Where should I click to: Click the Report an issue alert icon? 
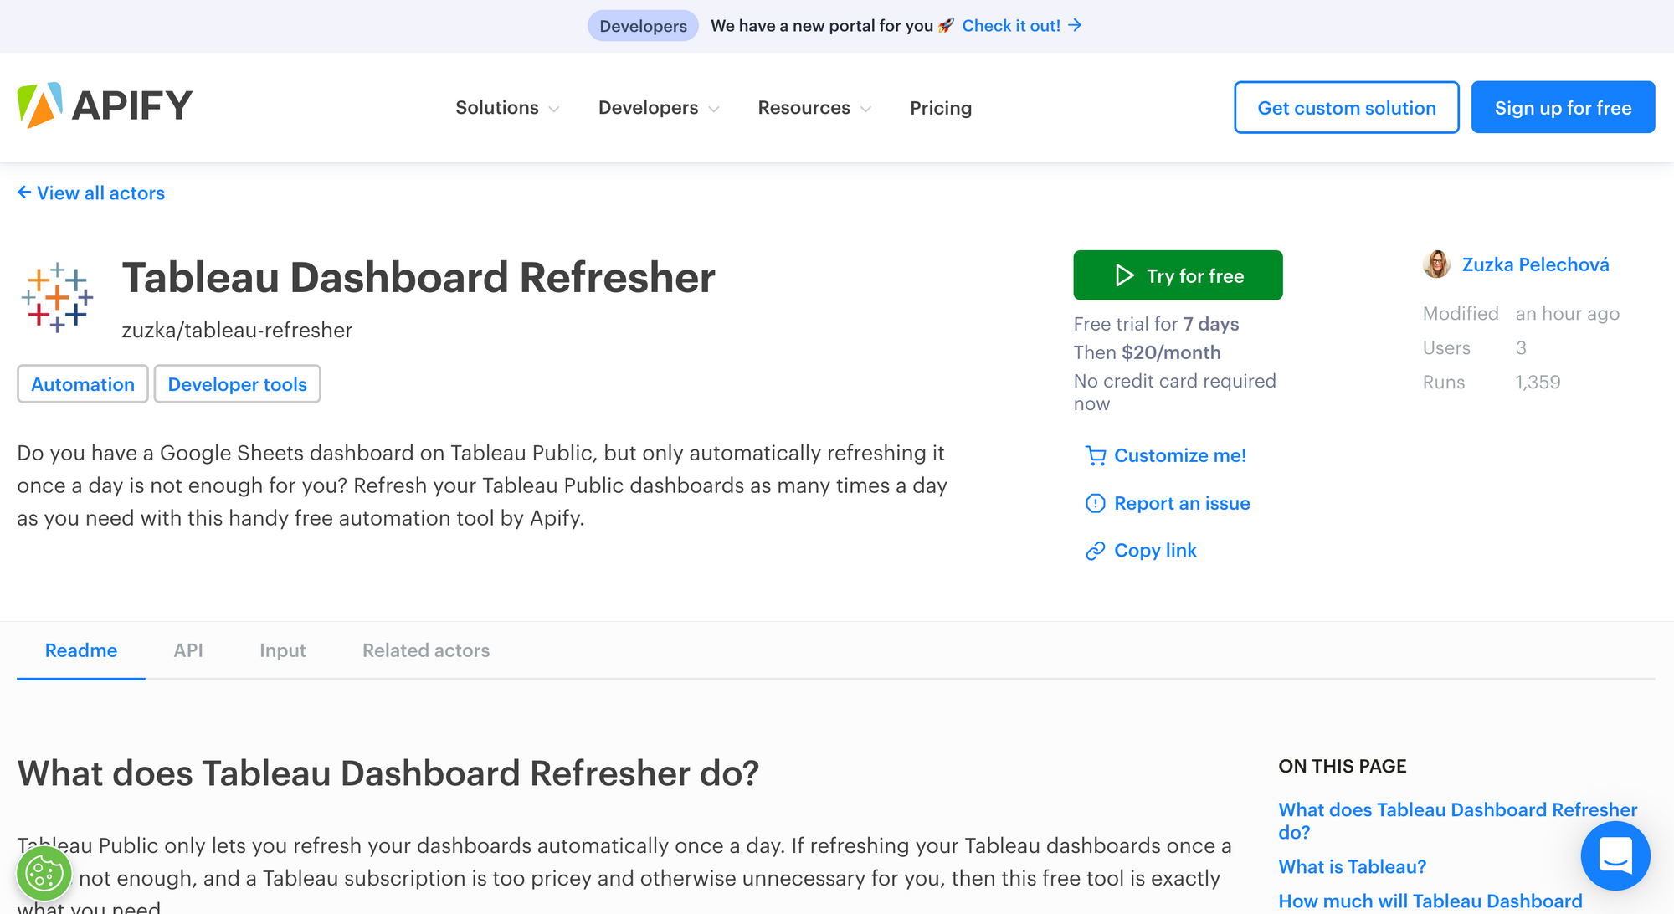(x=1096, y=503)
